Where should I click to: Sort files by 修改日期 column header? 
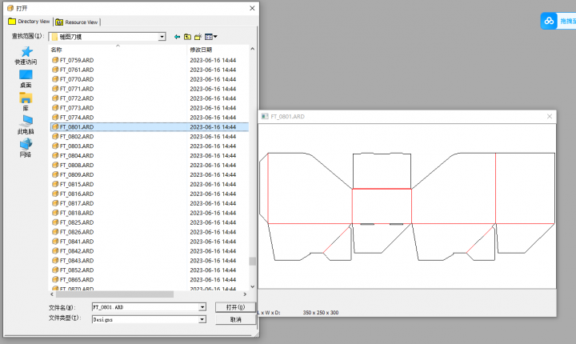(x=200, y=50)
